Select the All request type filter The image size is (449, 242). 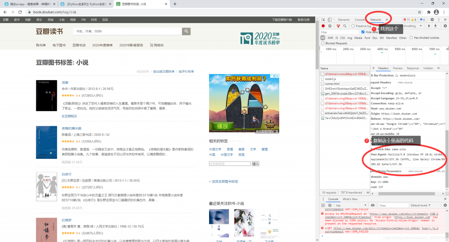click(x=323, y=38)
